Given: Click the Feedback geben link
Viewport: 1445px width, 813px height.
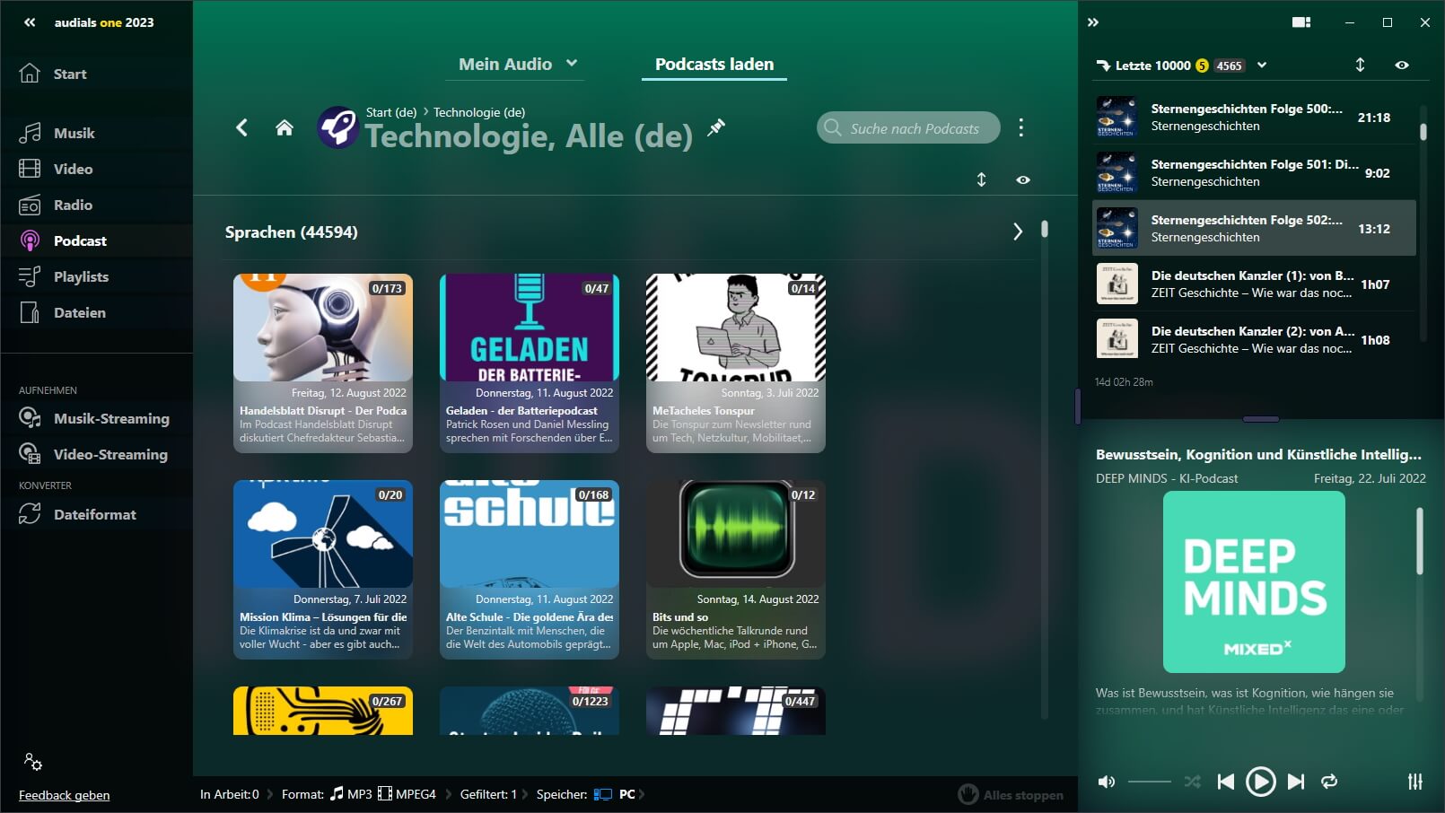Looking at the screenshot, I should point(65,795).
